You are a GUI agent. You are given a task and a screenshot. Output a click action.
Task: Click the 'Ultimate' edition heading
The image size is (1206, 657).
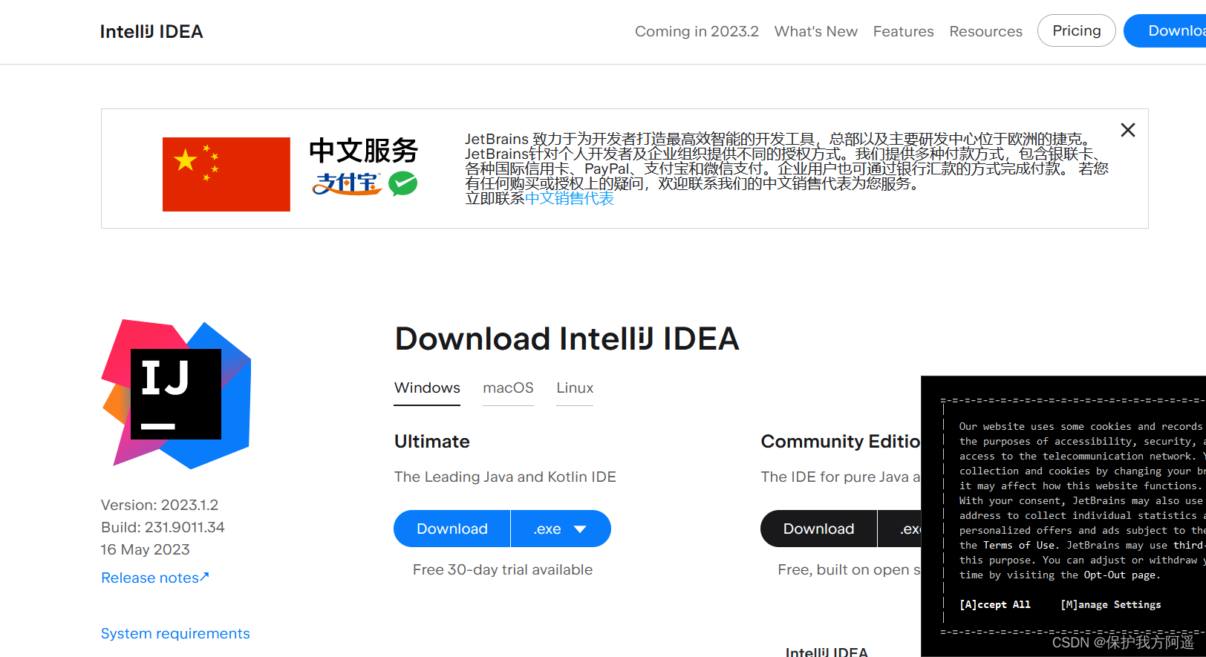(431, 442)
